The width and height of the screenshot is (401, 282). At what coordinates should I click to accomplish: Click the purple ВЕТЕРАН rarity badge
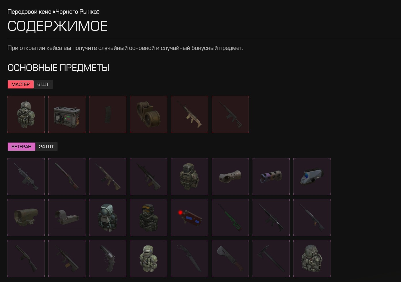pos(21,147)
